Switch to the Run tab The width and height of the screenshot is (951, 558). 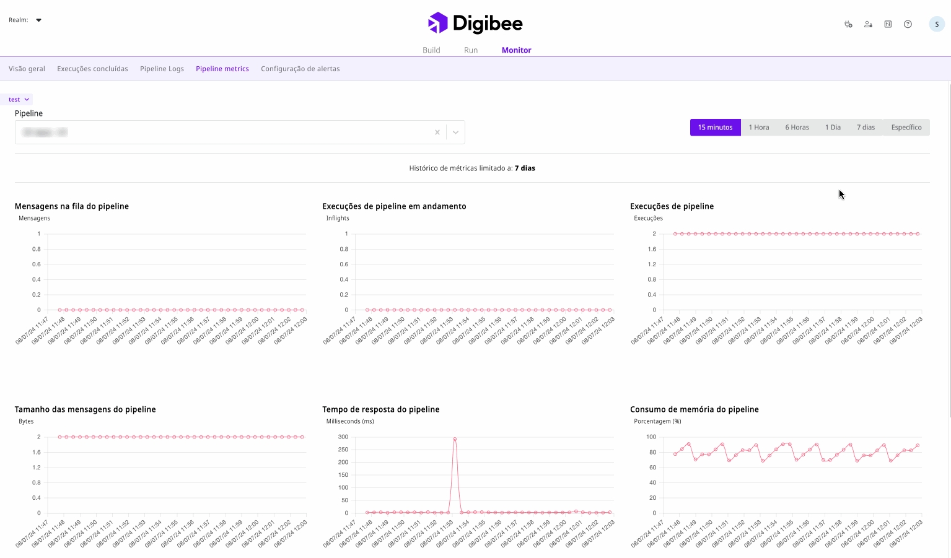[x=471, y=50]
